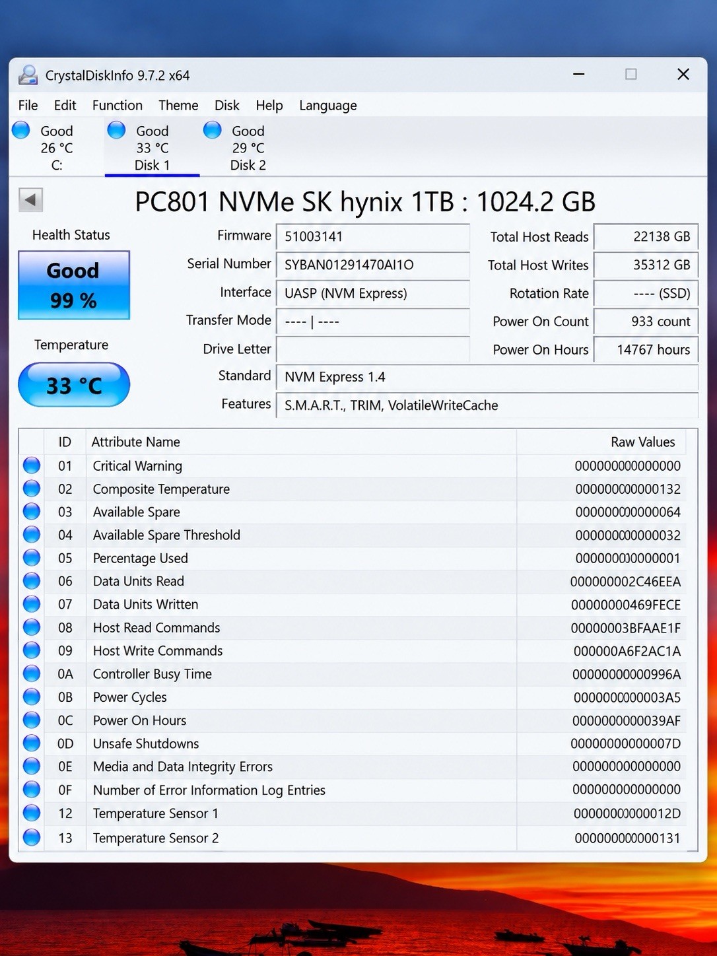Click the Unsafe Shutdowns attribute name
The width and height of the screenshot is (717, 956).
(146, 743)
